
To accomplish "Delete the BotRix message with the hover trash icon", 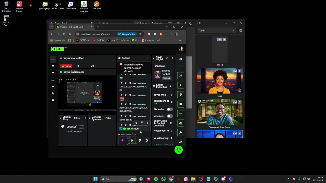I will [x=147, y=123].
